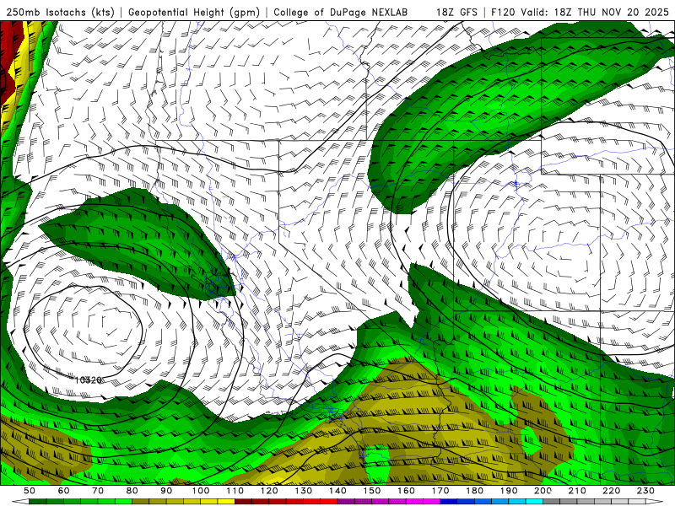The image size is (675, 506).
Task: Click the '80' value on the legend
Action: tap(132, 491)
